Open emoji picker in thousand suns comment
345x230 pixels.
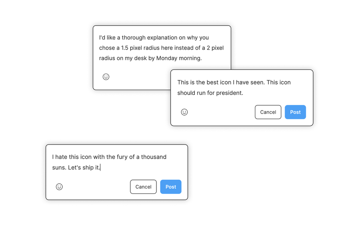[59, 187]
